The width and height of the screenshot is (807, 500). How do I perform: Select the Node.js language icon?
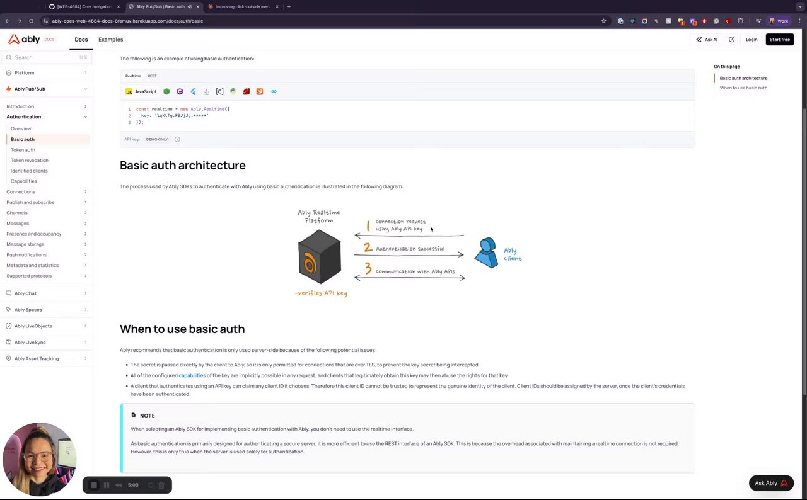pyautogui.click(x=166, y=91)
